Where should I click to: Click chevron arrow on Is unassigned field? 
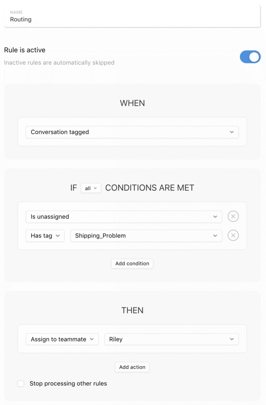215,216
